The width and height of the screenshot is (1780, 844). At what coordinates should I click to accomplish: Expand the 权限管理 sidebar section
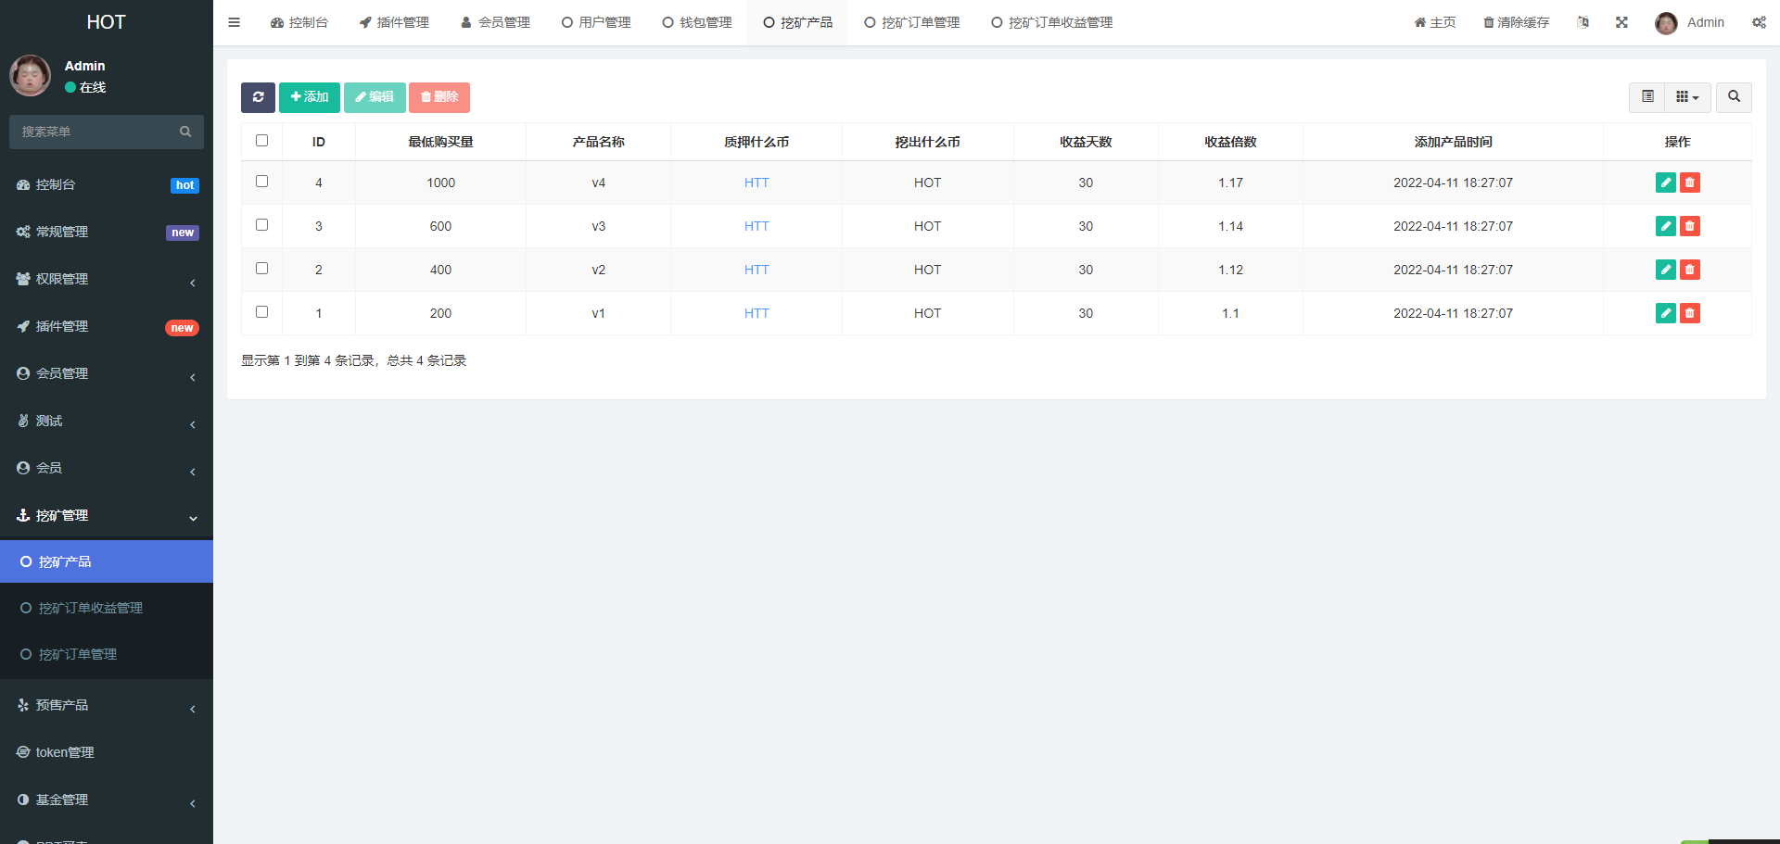click(106, 279)
